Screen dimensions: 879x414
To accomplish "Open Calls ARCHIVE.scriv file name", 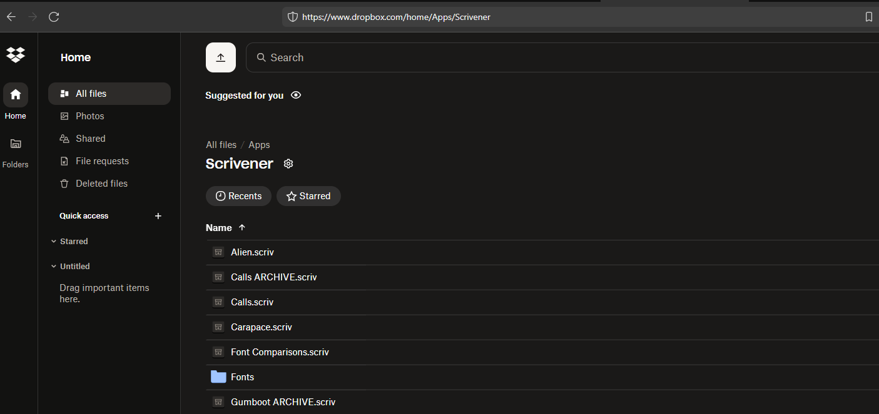I will pyautogui.click(x=274, y=277).
